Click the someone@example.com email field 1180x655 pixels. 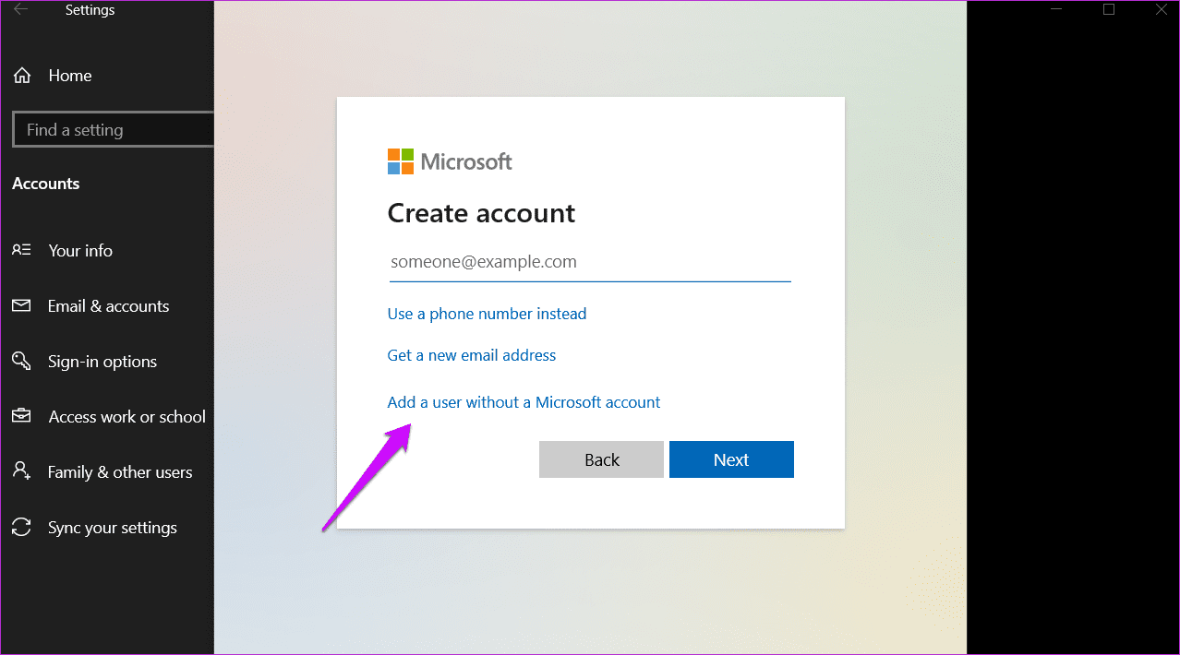tap(589, 262)
